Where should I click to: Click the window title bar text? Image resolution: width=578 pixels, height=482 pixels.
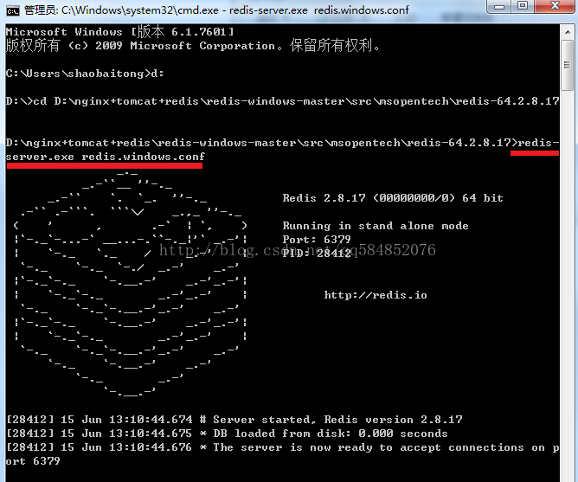click(x=216, y=10)
